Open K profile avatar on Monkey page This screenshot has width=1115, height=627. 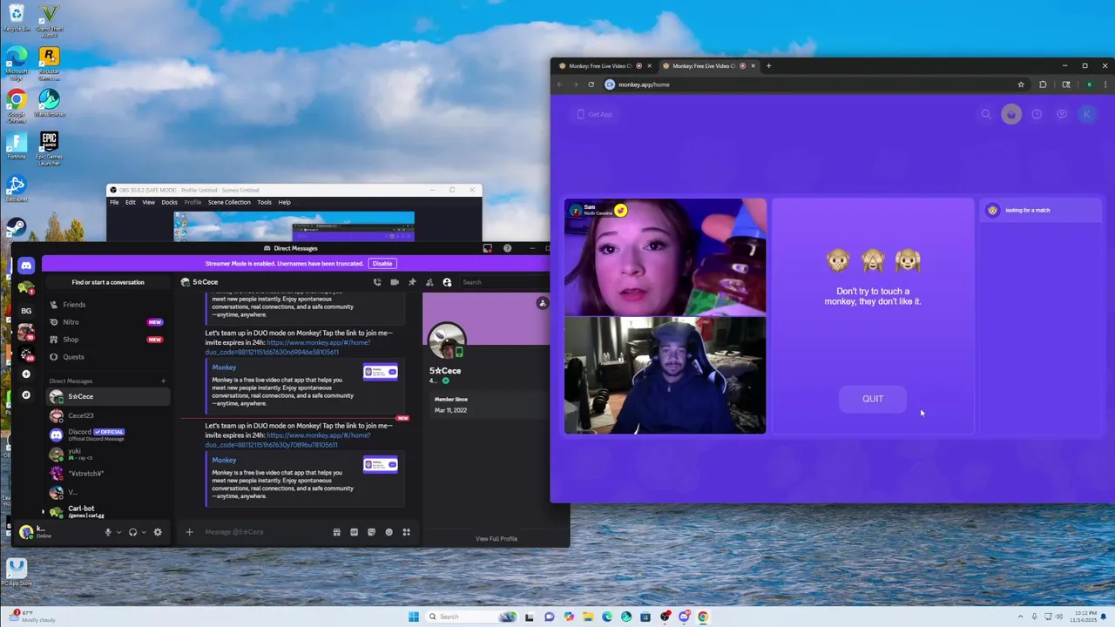click(x=1087, y=114)
